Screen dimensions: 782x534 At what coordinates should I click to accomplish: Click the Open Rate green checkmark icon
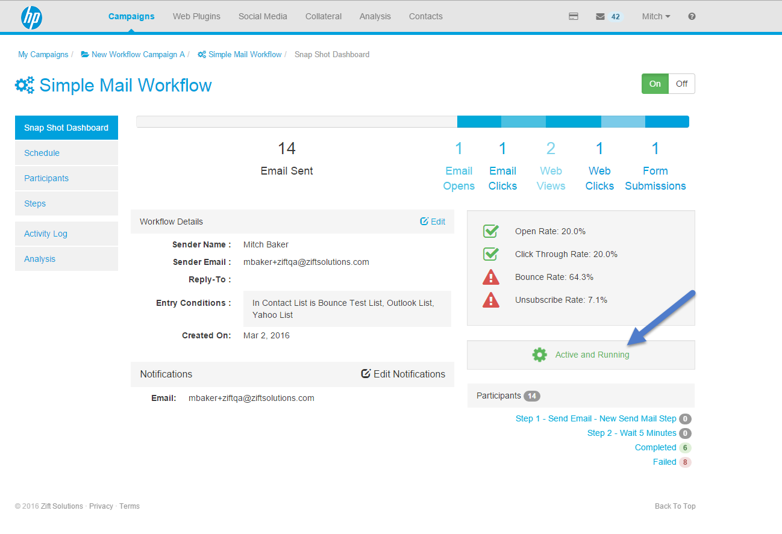491,231
